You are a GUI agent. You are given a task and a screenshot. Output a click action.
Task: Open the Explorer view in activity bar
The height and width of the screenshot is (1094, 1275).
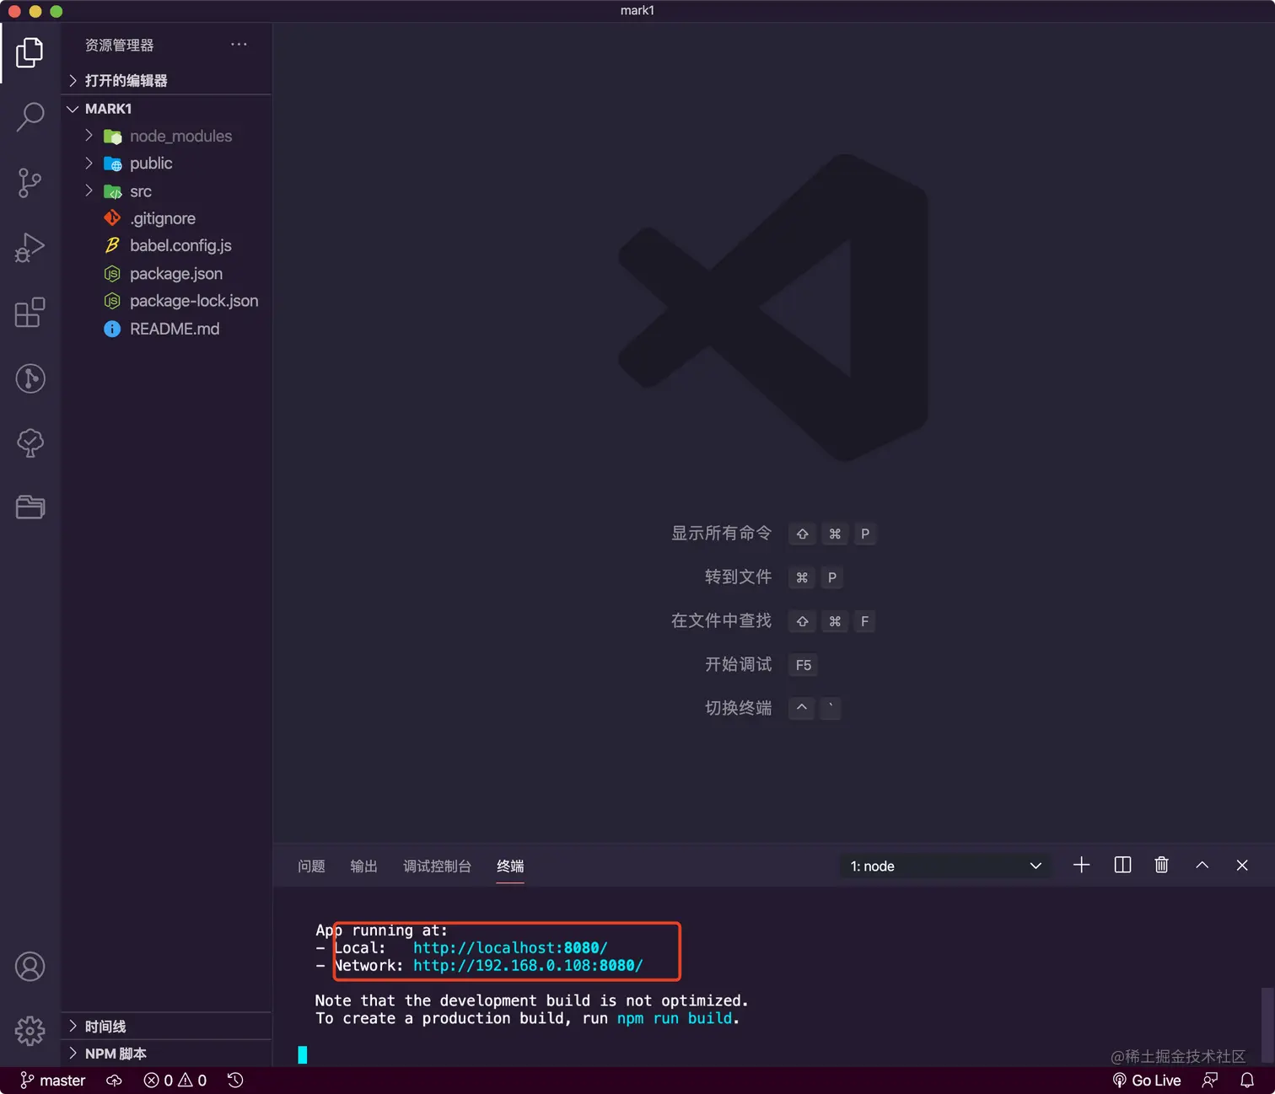(x=30, y=52)
